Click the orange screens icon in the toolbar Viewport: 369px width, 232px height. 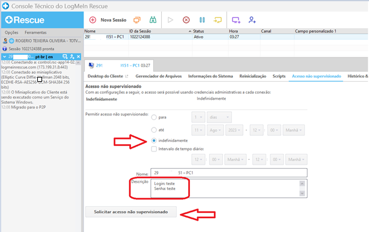137,20
